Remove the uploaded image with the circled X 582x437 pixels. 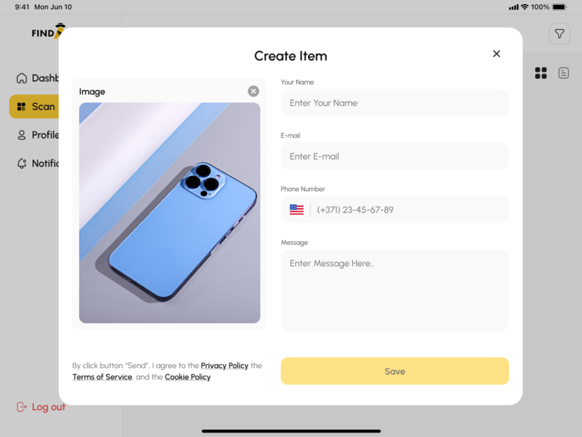[x=254, y=91]
